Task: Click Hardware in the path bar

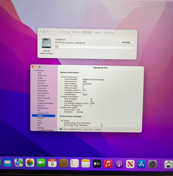Action: pos(88,129)
